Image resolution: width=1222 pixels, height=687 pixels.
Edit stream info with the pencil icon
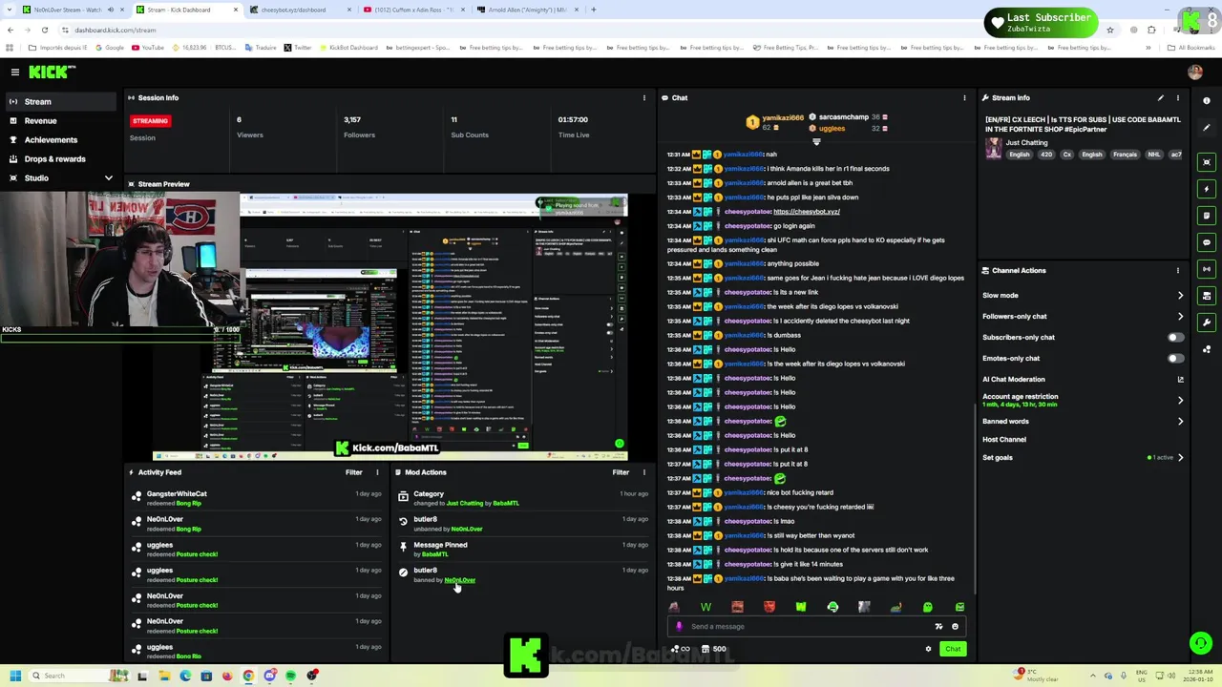(1161, 97)
